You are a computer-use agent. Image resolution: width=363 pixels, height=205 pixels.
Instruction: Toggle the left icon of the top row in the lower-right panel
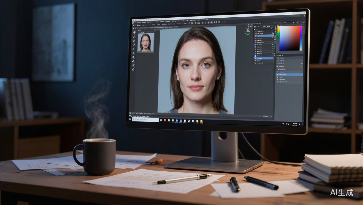[x=278, y=58]
